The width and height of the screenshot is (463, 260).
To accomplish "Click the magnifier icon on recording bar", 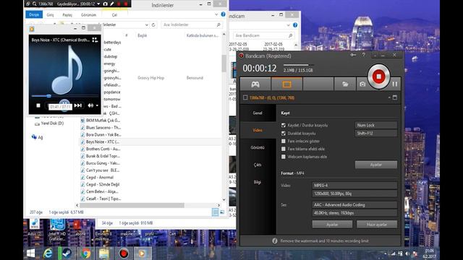I will click(35, 4).
